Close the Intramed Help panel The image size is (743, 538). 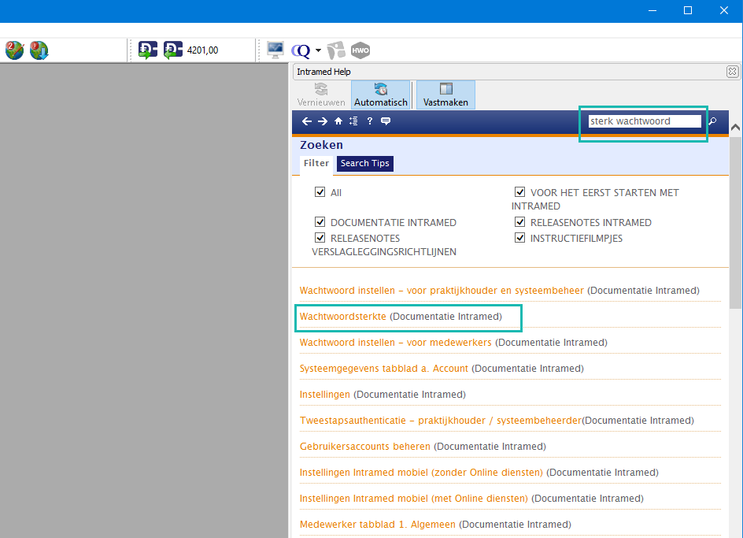732,72
